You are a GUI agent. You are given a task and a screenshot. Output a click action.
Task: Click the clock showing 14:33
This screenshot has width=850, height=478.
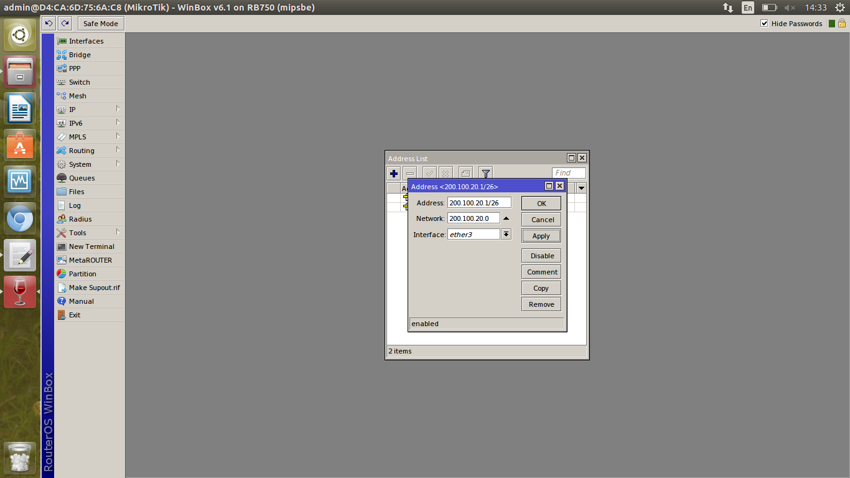(x=815, y=7)
